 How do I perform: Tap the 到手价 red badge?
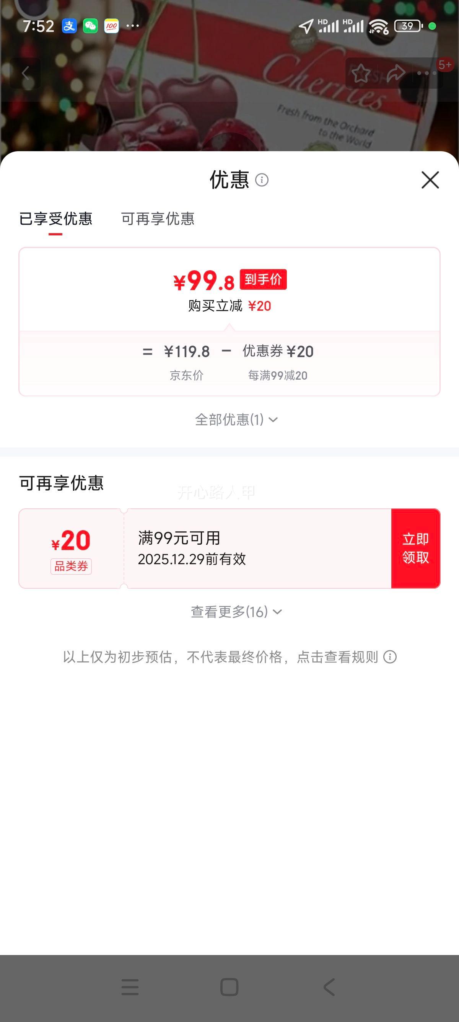pyautogui.click(x=263, y=280)
